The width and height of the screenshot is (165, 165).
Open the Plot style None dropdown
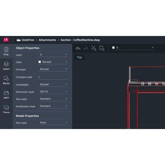tap(53, 122)
